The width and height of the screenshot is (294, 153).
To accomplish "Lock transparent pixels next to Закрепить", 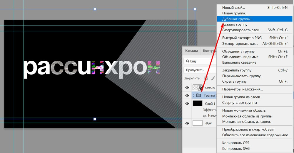I will [206, 78].
